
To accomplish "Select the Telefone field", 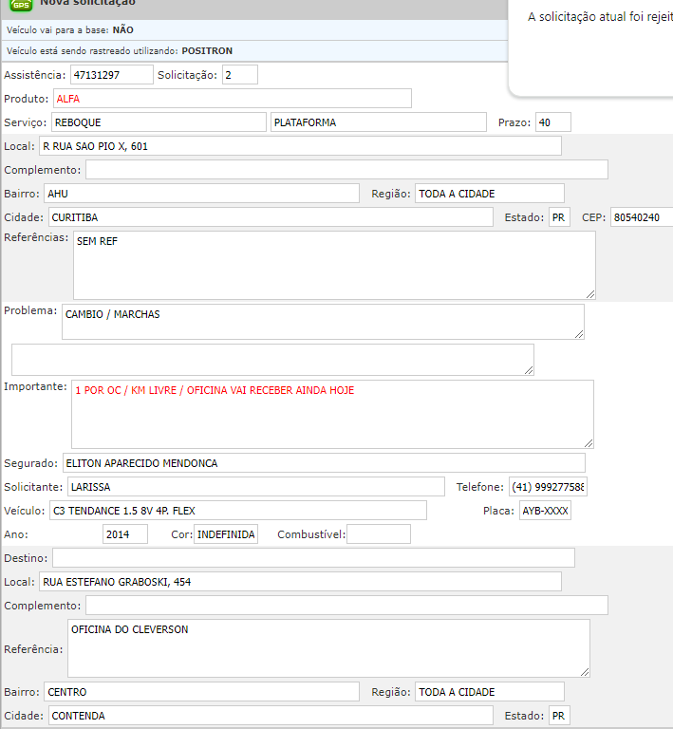I will click(x=548, y=487).
